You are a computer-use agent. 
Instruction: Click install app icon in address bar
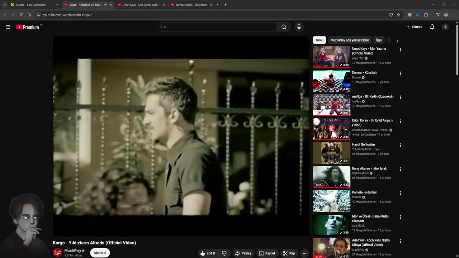391,15
